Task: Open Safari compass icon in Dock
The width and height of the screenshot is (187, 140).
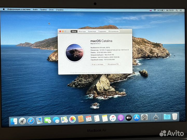Action: click(31, 121)
